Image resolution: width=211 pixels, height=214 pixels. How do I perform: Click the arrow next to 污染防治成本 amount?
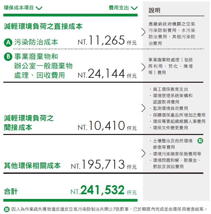click(x=143, y=32)
